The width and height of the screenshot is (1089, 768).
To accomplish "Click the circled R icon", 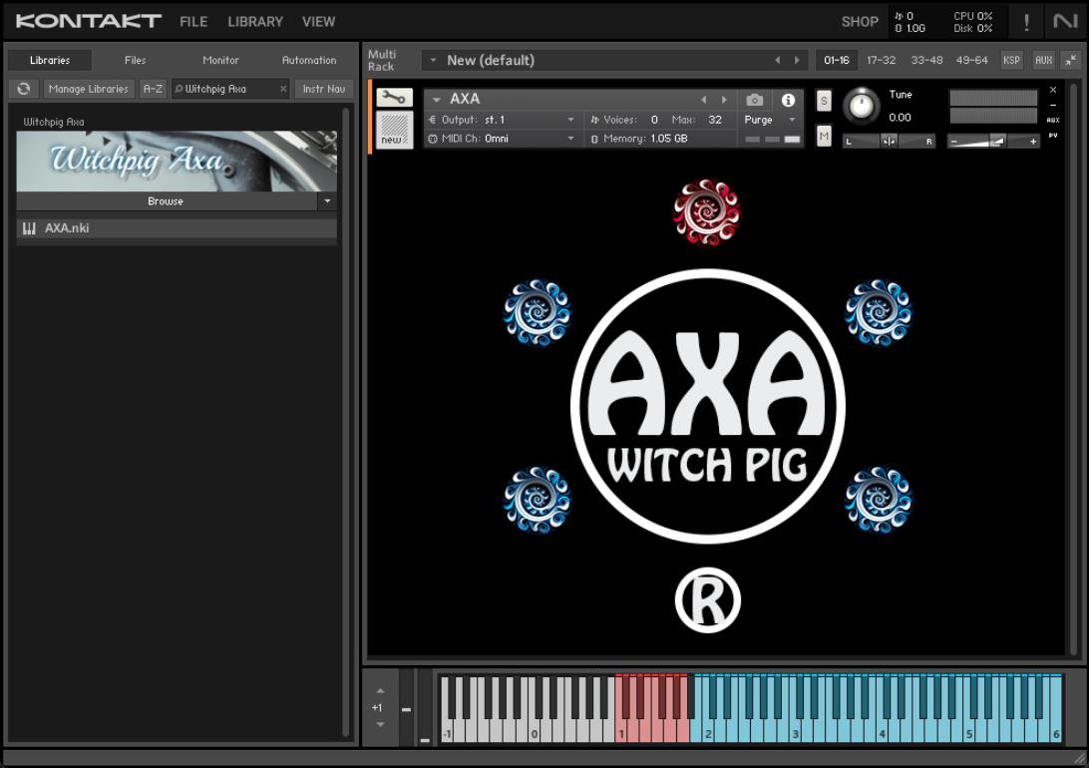I will (x=708, y=600).
